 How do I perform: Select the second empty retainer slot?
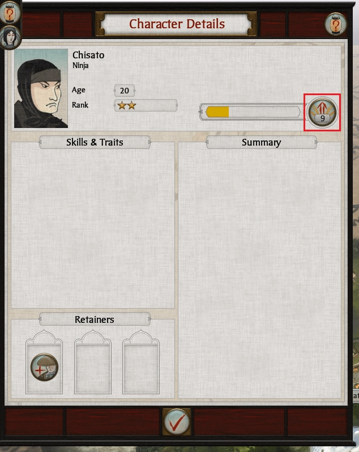pyautogui.click(x=93, y=363)
